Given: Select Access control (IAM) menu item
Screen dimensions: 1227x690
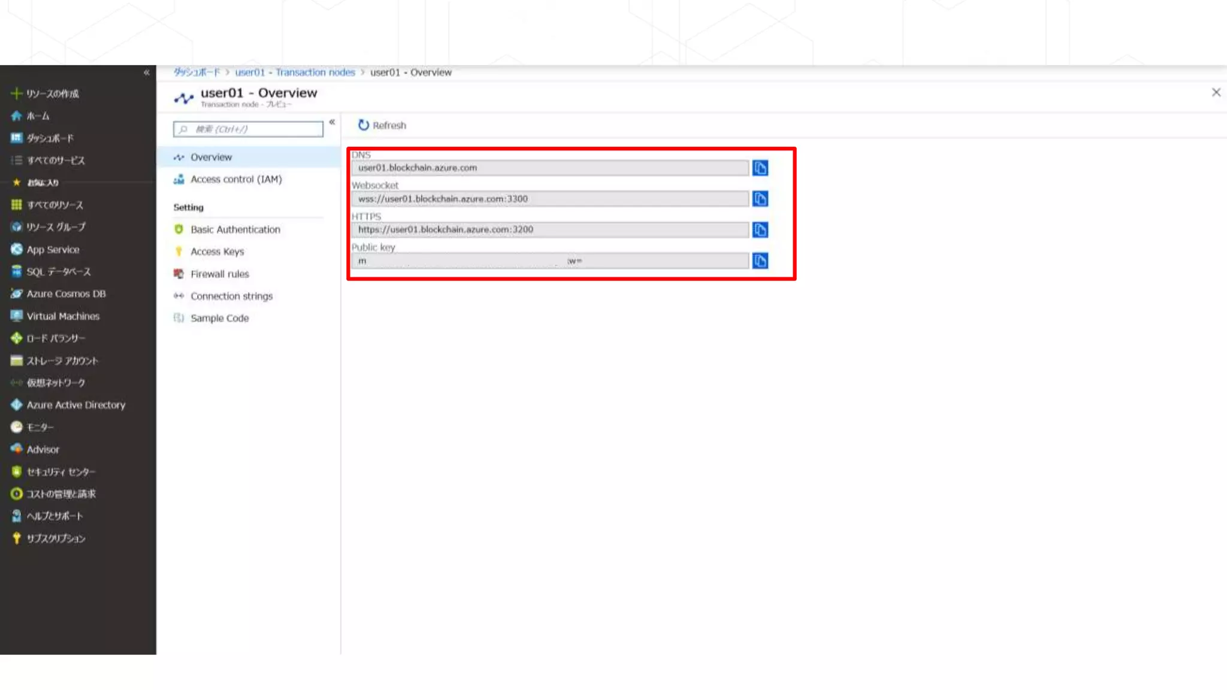Looking at the screenshot, I should coord(235,180).
